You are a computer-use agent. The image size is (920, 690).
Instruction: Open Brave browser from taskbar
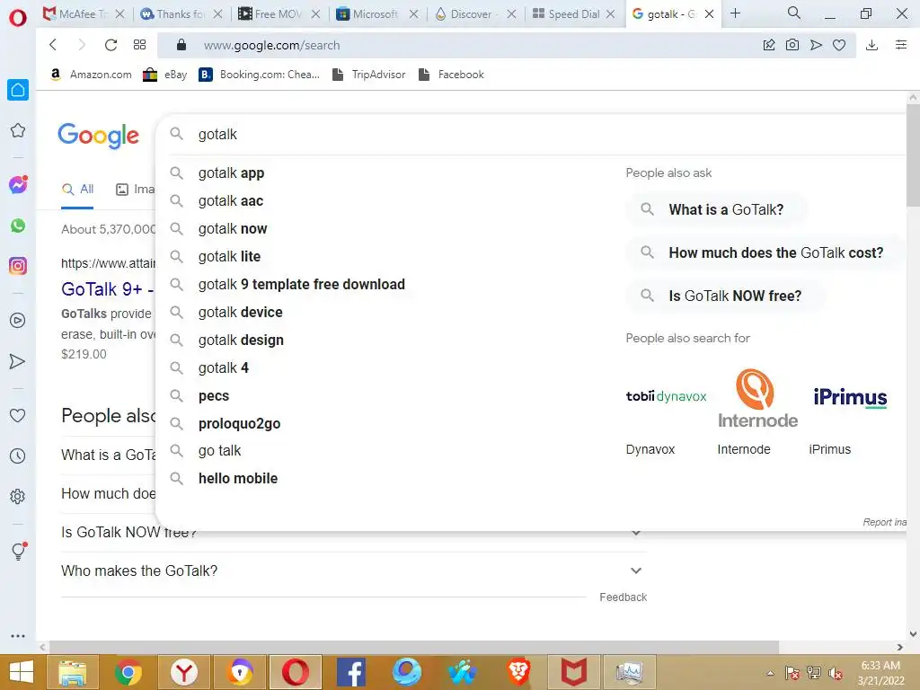pos(518,672)
